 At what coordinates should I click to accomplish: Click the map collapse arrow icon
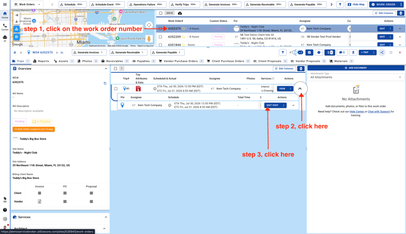16,15
